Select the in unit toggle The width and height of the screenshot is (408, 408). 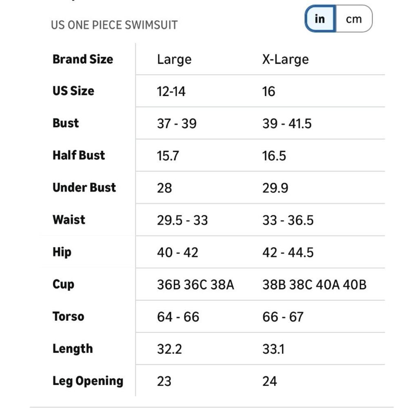coord(320,19)
